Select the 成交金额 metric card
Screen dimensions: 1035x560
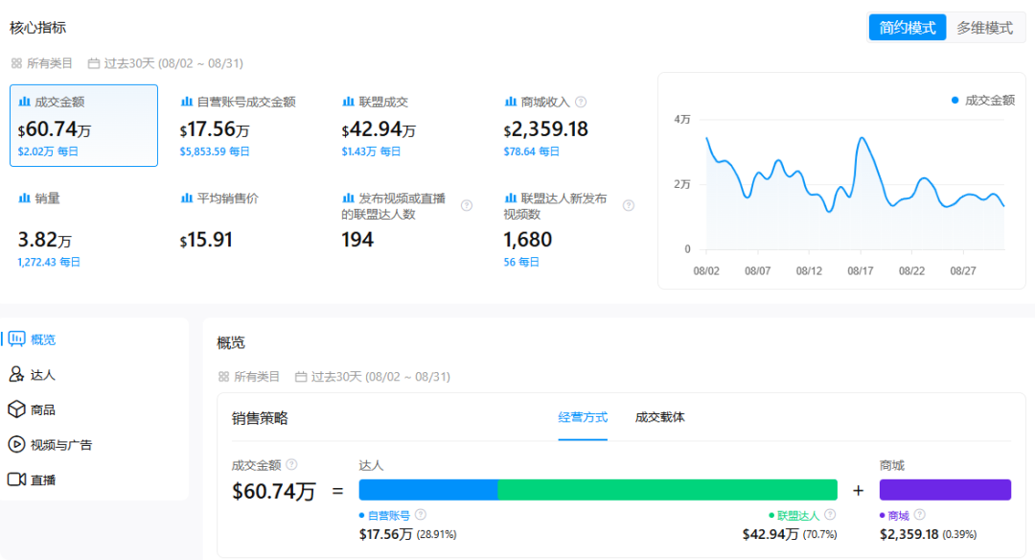[83, 126]
